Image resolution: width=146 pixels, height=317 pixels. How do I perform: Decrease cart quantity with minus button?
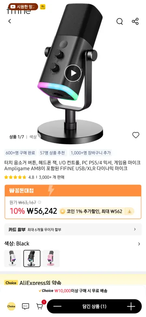click(x=58, y=306)
